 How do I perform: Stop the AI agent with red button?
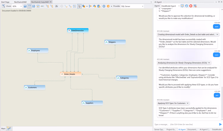coord(191,6)
